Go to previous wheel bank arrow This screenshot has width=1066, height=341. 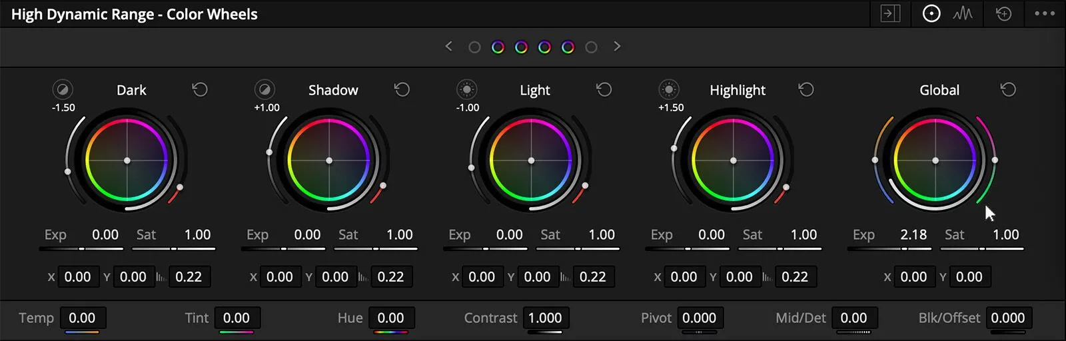(448, 47)
